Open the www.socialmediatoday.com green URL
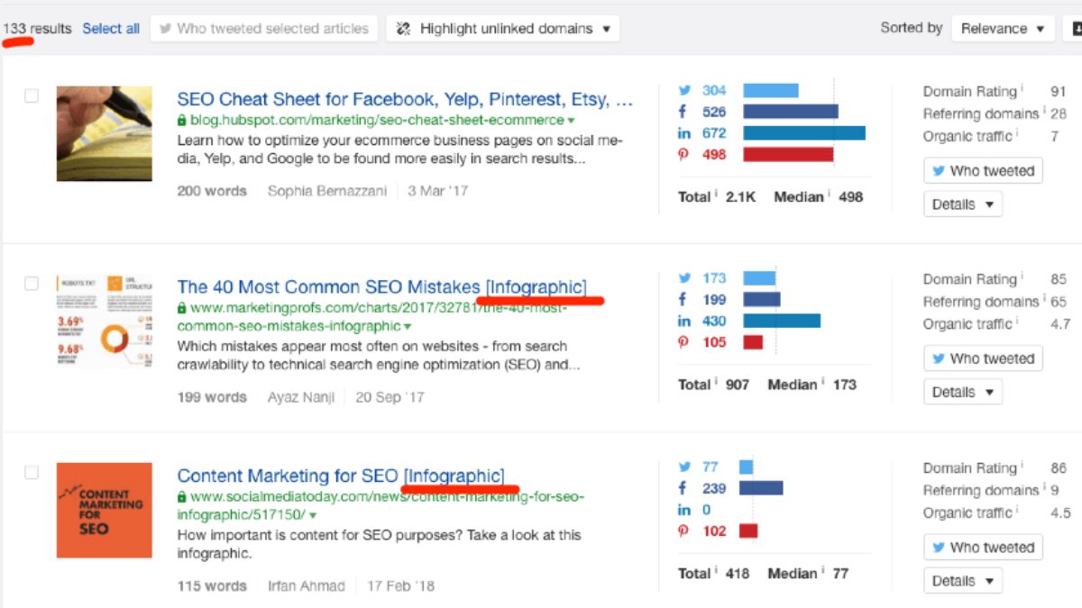Image resolution: width=1082 pixels, height=608 pixels. tap(381, 506)
